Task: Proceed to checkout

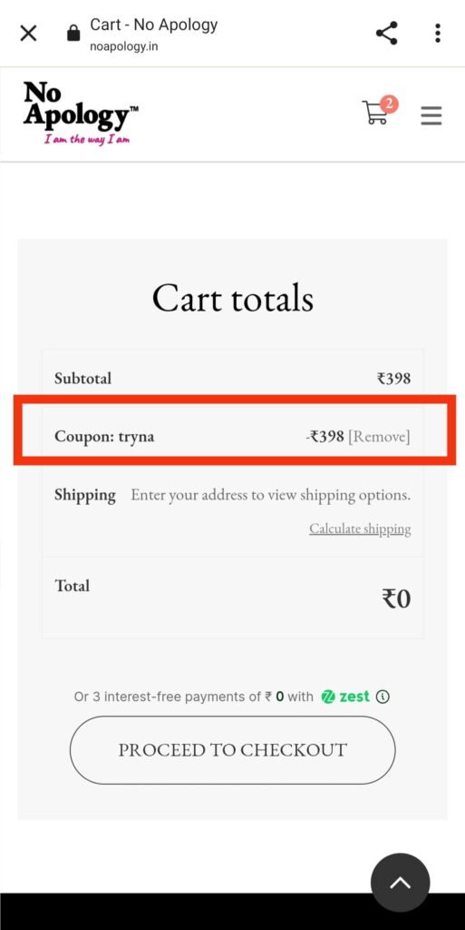Action: (x=232, y=749)
